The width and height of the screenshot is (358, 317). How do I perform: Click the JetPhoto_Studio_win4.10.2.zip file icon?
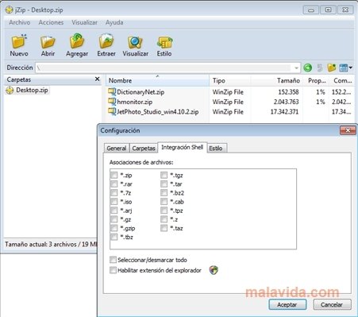point(112,111)
